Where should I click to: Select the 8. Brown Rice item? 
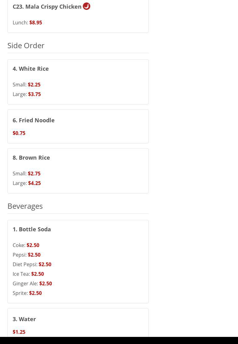31,157
